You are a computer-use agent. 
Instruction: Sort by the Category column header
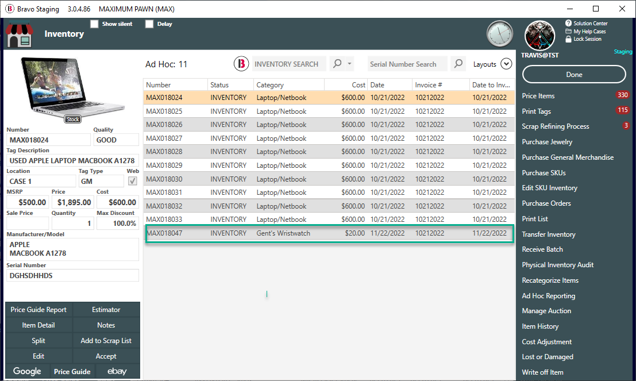click(289, 85)
